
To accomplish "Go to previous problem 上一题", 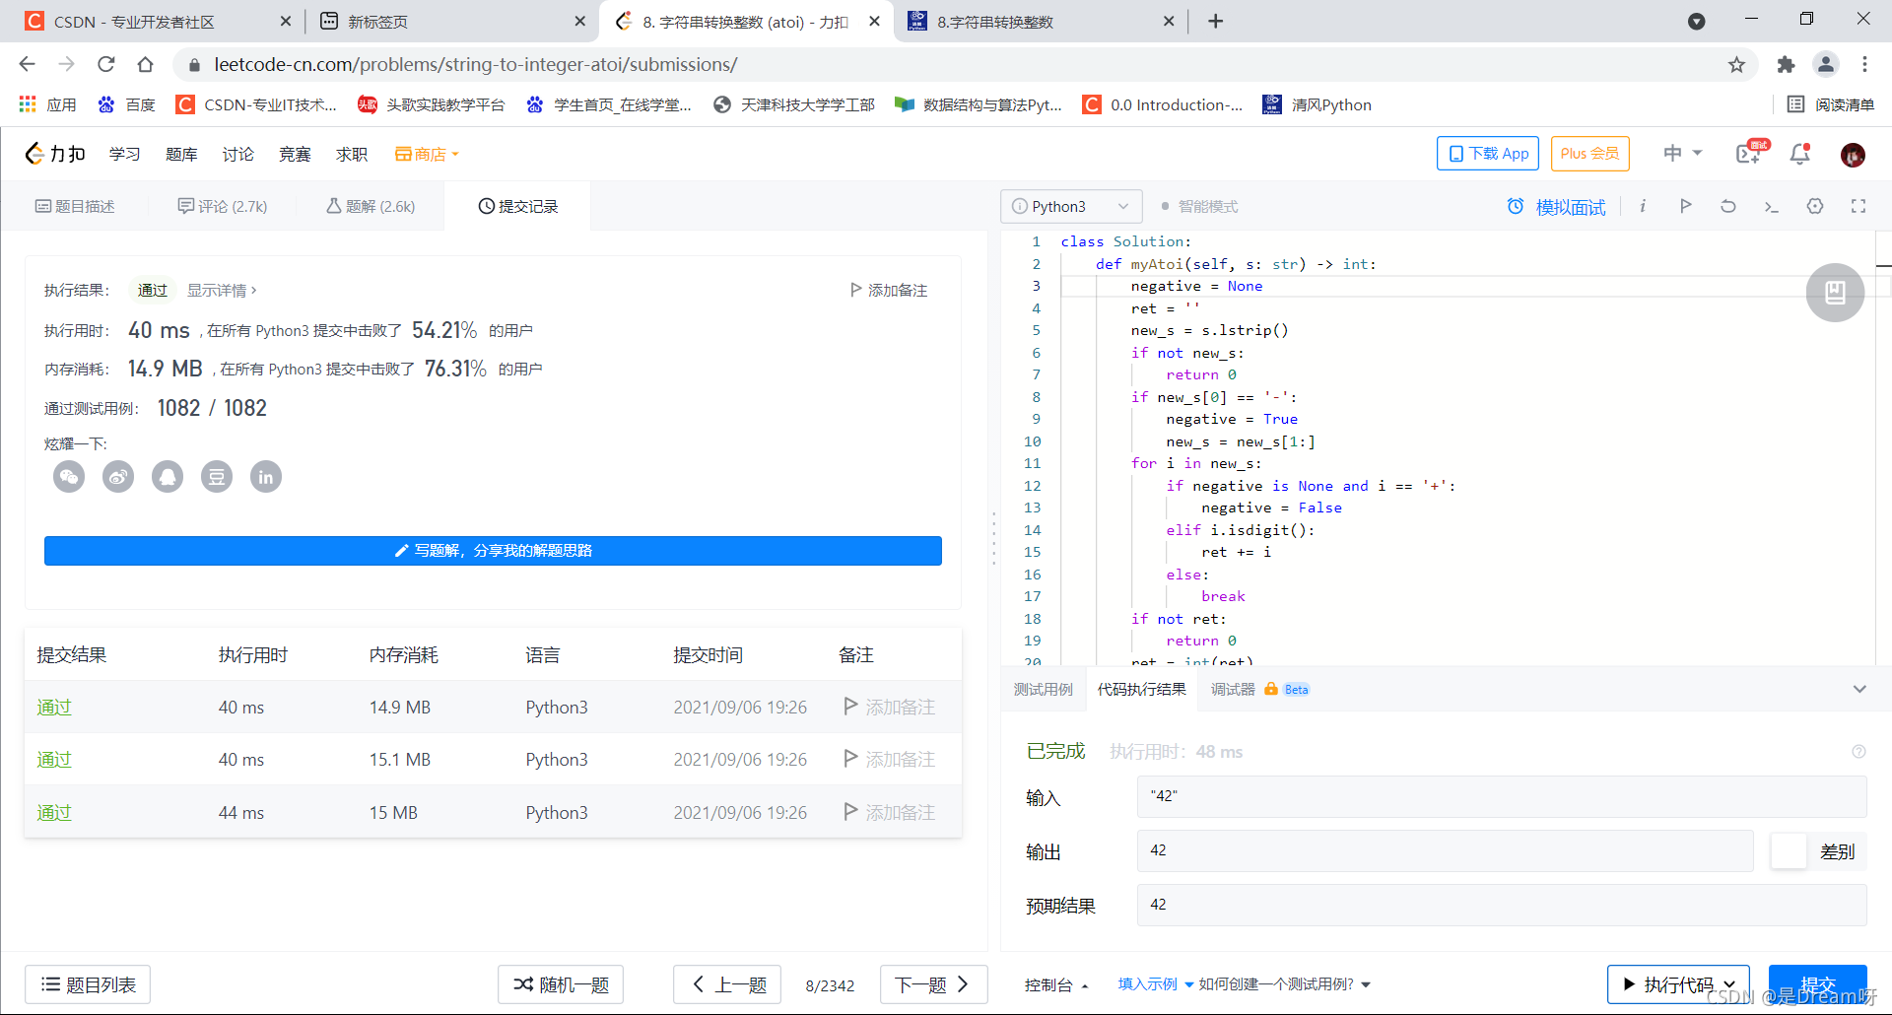I will coord(727,984).
